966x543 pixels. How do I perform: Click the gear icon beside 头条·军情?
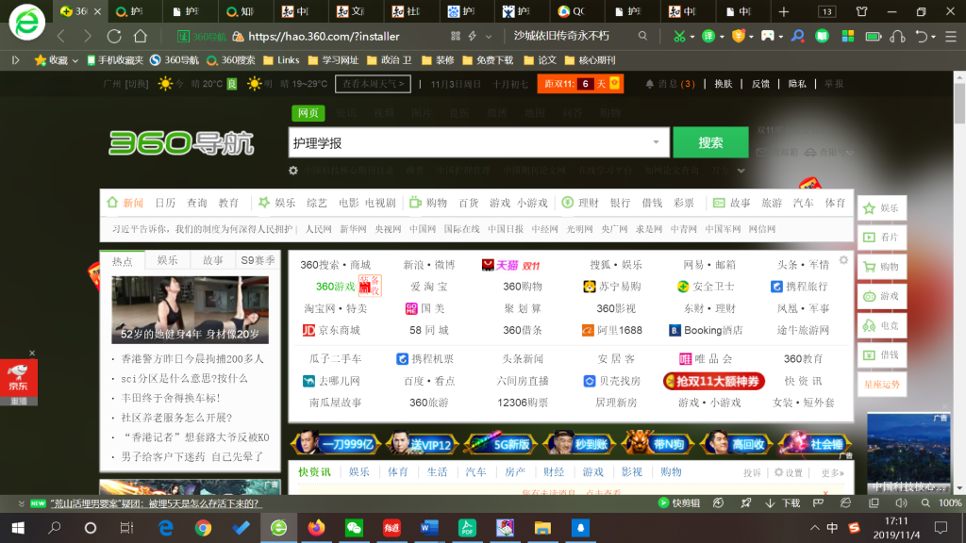tap(843, 260)
